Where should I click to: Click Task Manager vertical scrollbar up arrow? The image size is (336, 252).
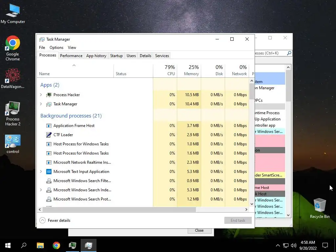point(252,81)
